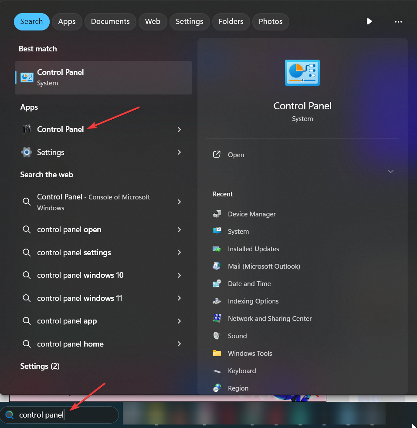Click the Region globe icon
This screenshot has height=428, width=417.
[217, 388]
